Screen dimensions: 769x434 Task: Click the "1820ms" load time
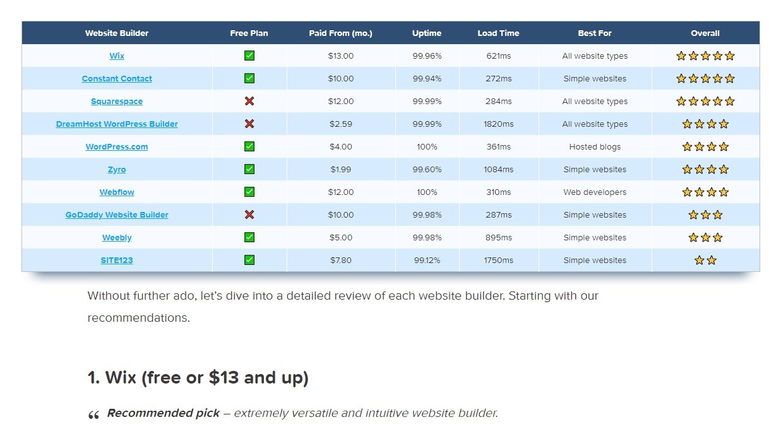click(499, 124)
